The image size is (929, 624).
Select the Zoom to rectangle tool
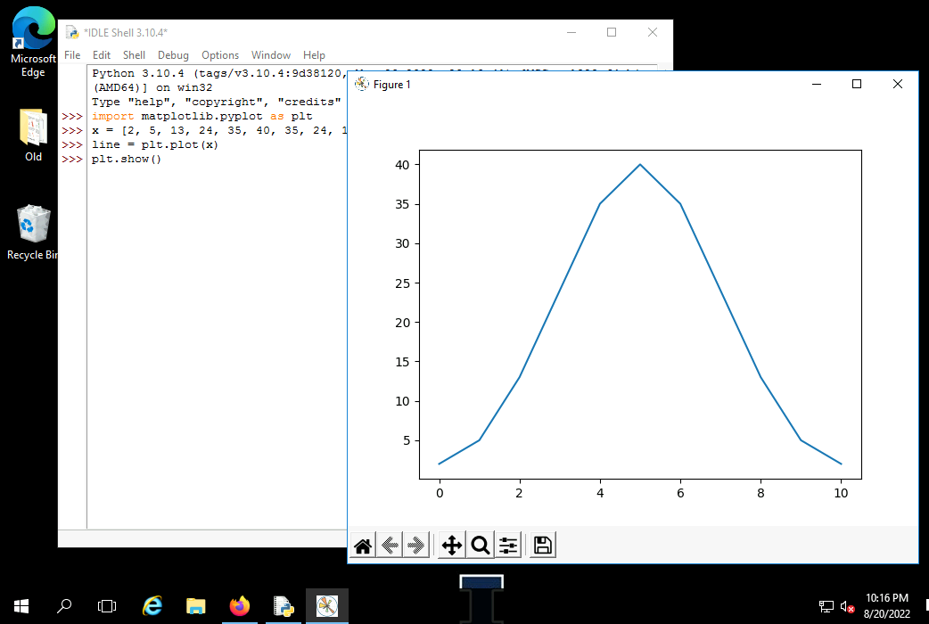coord(481,546)
